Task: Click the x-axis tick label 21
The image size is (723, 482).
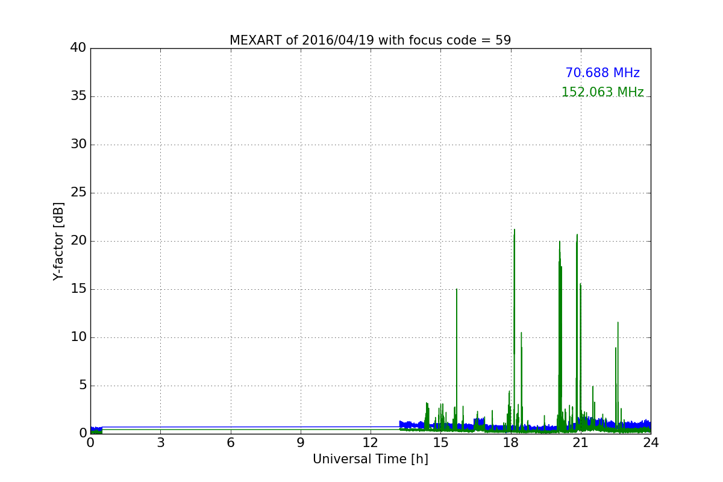Action: (580, 443)
